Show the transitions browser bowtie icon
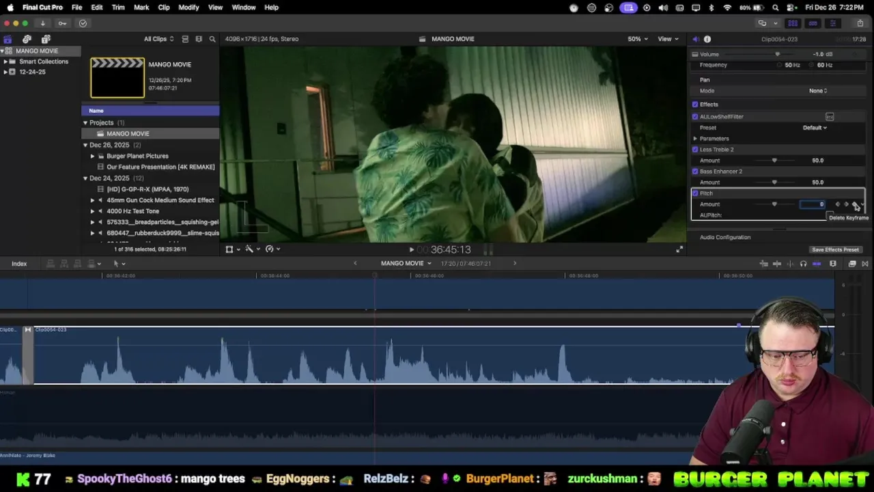874x492 pixels. (865, 264)
